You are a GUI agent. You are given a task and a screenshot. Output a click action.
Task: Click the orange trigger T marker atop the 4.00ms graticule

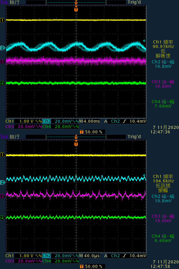76,9
